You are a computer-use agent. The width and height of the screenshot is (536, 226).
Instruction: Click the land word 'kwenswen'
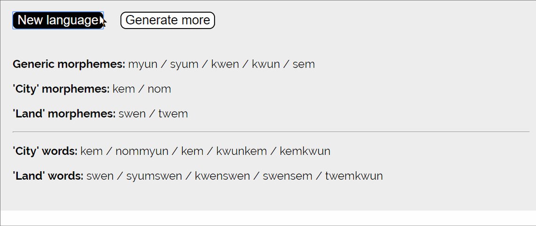tap(222, 176)
